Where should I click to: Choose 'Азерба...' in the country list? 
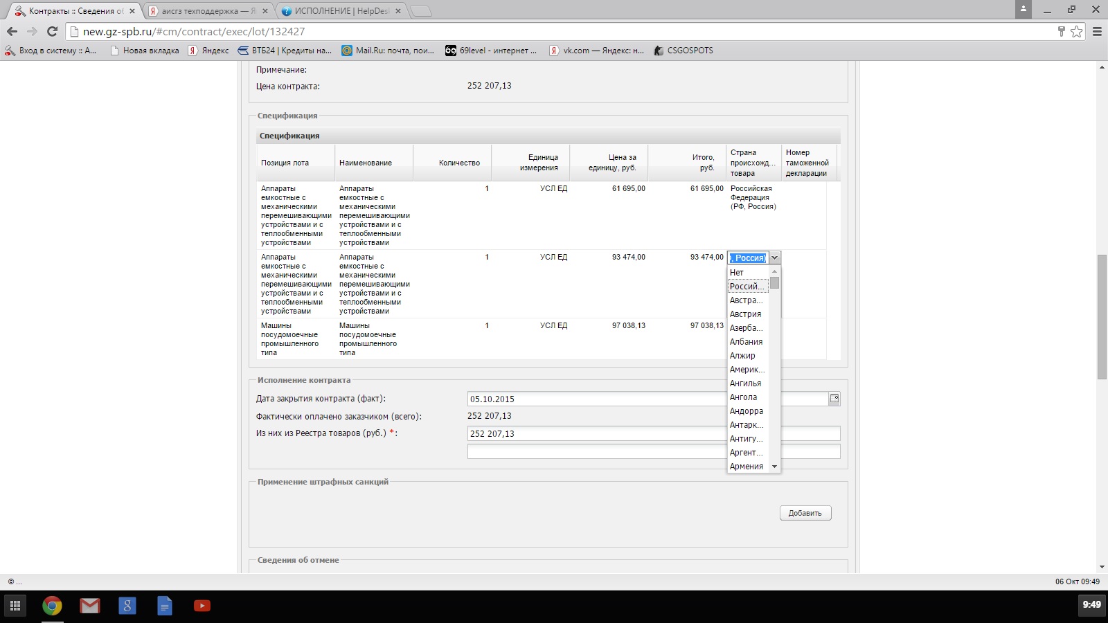[x=748, y=328]
